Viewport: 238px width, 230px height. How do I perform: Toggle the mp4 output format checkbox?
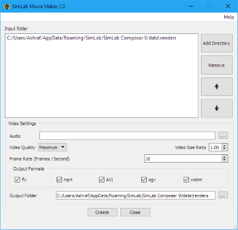59,180
